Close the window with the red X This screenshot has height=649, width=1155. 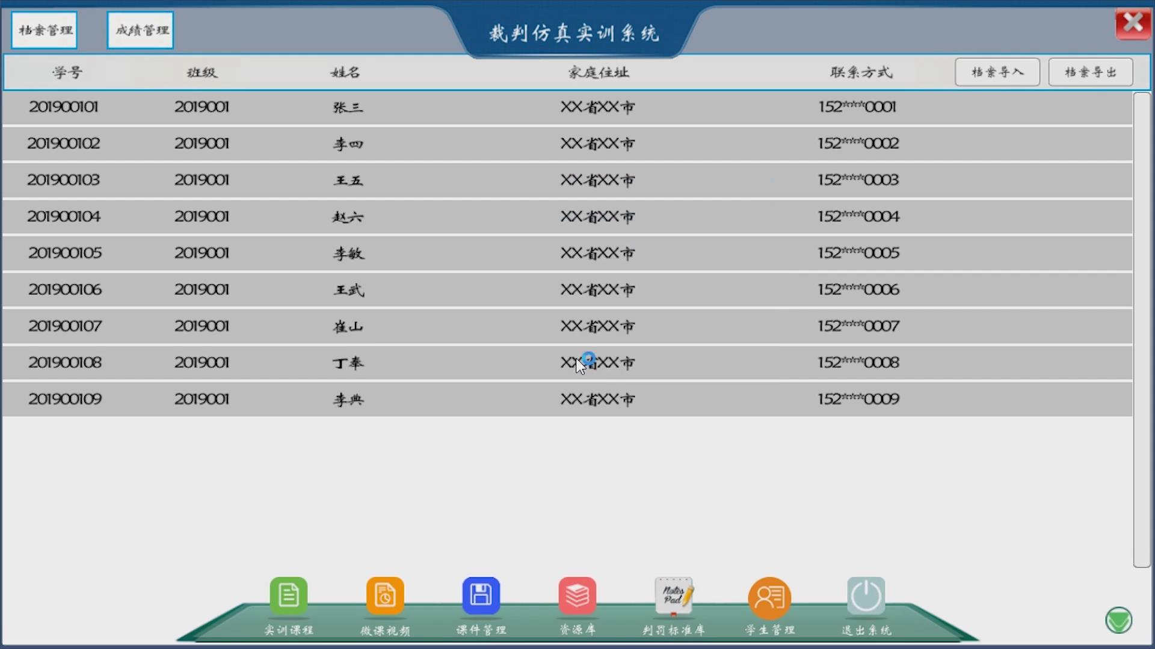(1133, 23)
